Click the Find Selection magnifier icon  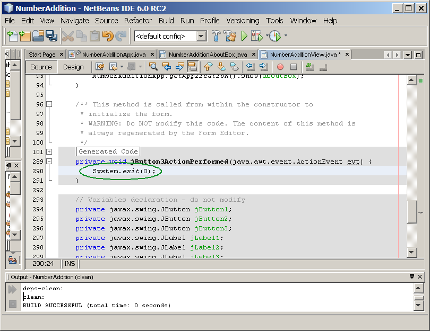click(153, 67)
